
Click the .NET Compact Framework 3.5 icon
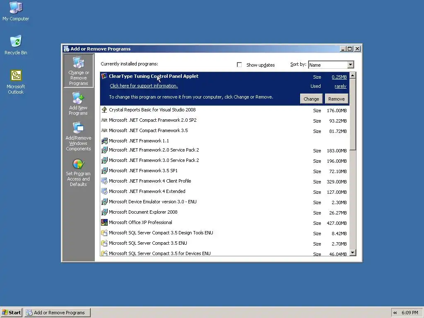click(104, 130)
